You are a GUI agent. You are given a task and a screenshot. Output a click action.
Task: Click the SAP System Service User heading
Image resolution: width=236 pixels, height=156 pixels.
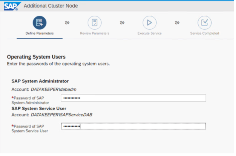point(39,108)
